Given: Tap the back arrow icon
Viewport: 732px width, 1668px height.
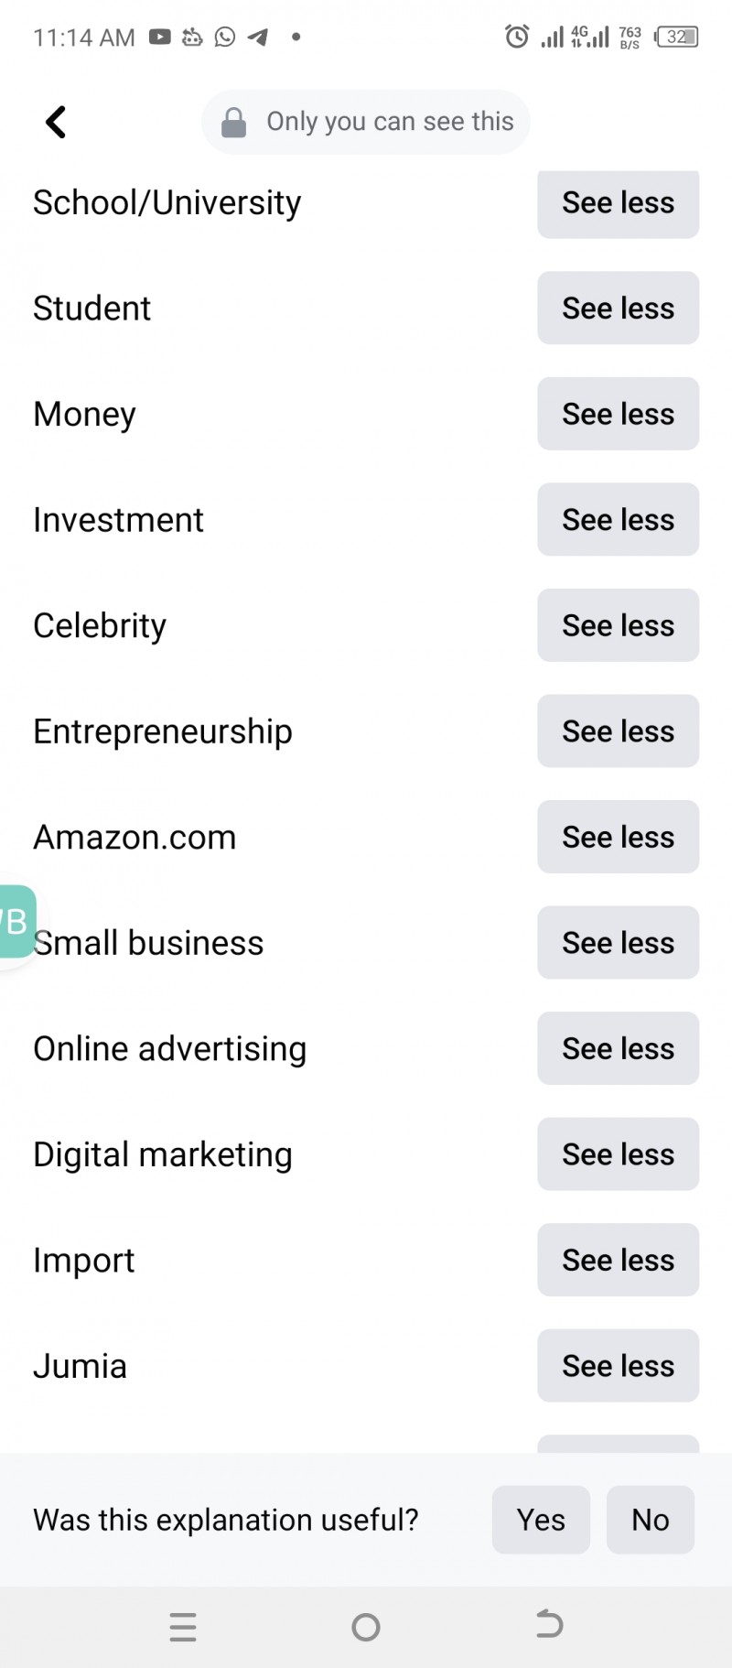Looking at the screenshot, I should [x=56, y=122].
